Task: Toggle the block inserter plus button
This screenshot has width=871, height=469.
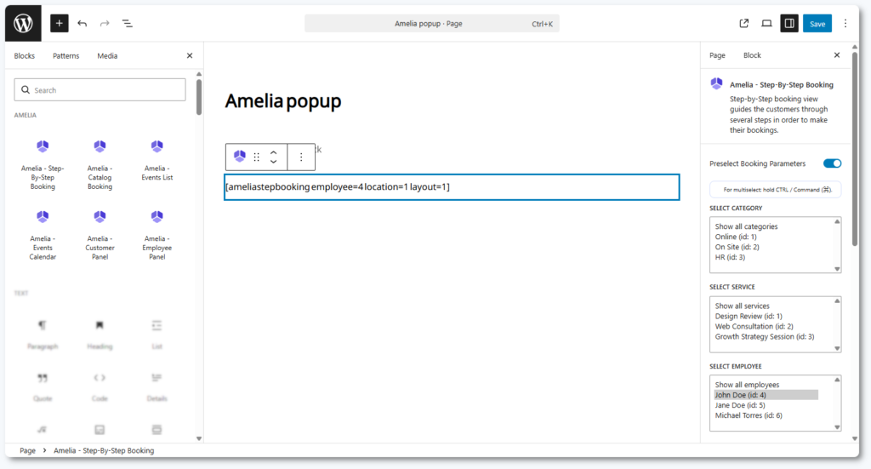Action: click(59, 24)
